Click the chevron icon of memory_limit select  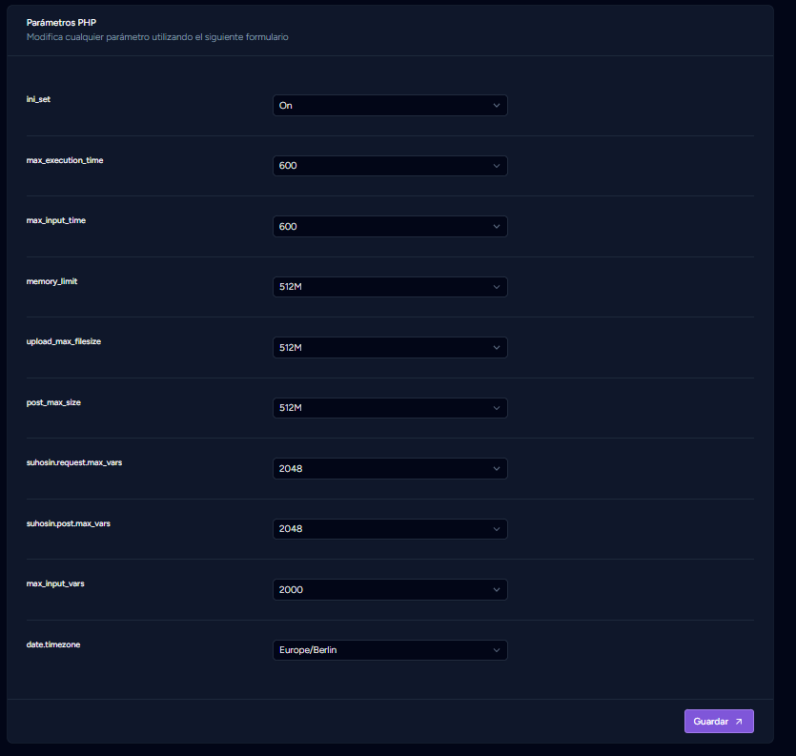click(x=497, y=287)
